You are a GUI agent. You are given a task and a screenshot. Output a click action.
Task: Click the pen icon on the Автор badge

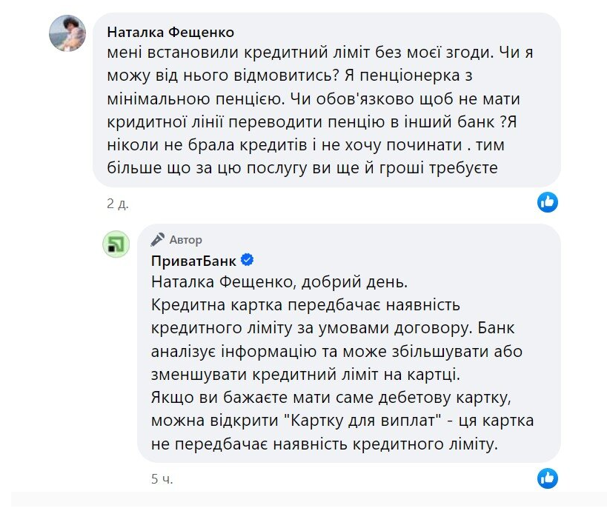tap(157, 239)
